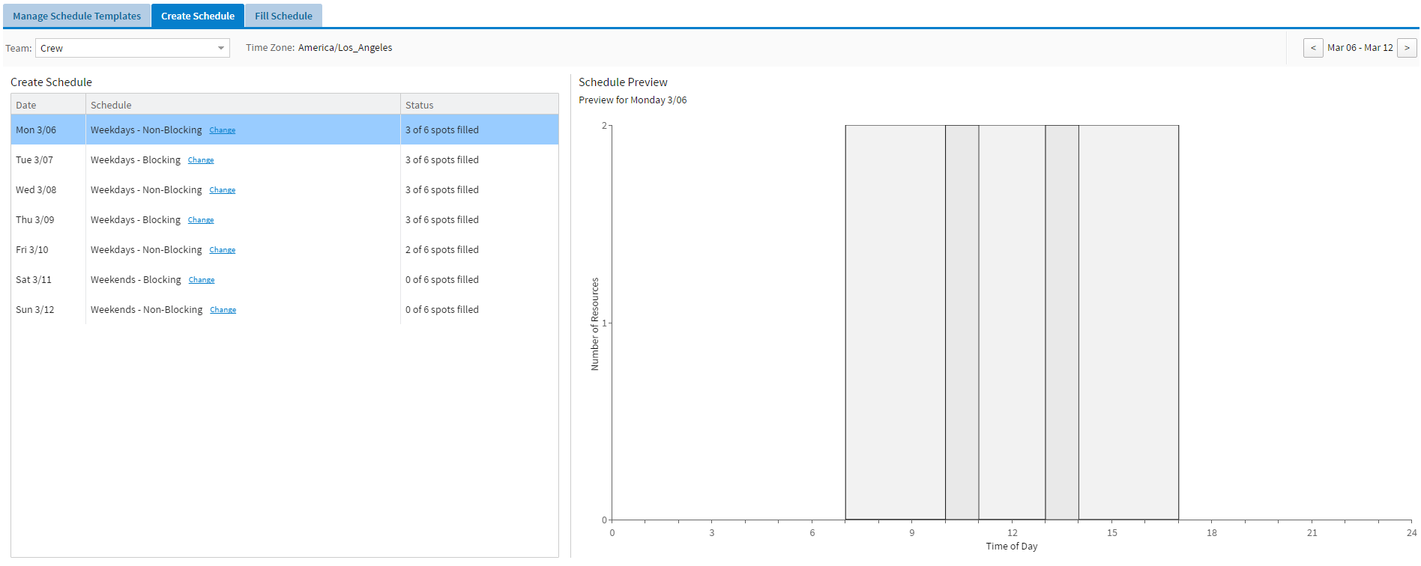Click Change link for Fri 3/10
Image resolution: width=1421 pixels, height=566 pixels.
coord(222,250)
